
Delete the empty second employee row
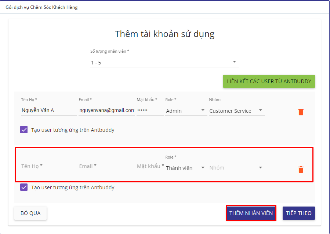tap(301, 169)
